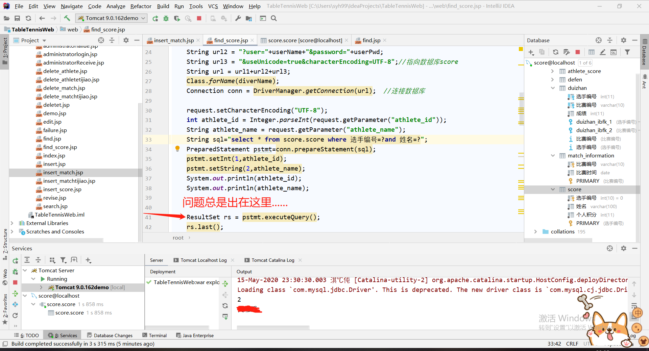Hide the Project panel with minus icon
Viewport: 649px width, 351px height.
pos(137,40)
